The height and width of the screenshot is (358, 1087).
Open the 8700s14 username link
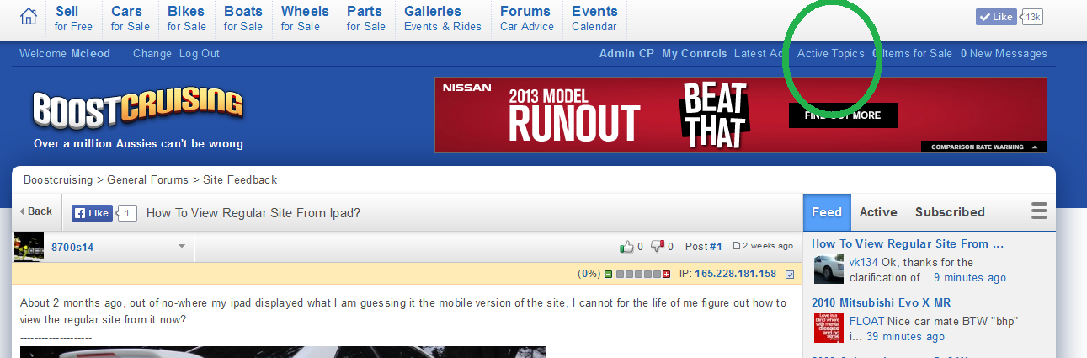pos(72,247)
